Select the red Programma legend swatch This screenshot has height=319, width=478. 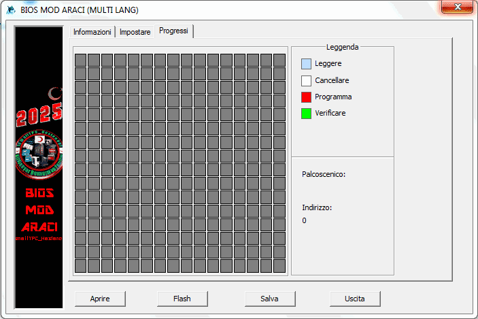pos(306,97)
